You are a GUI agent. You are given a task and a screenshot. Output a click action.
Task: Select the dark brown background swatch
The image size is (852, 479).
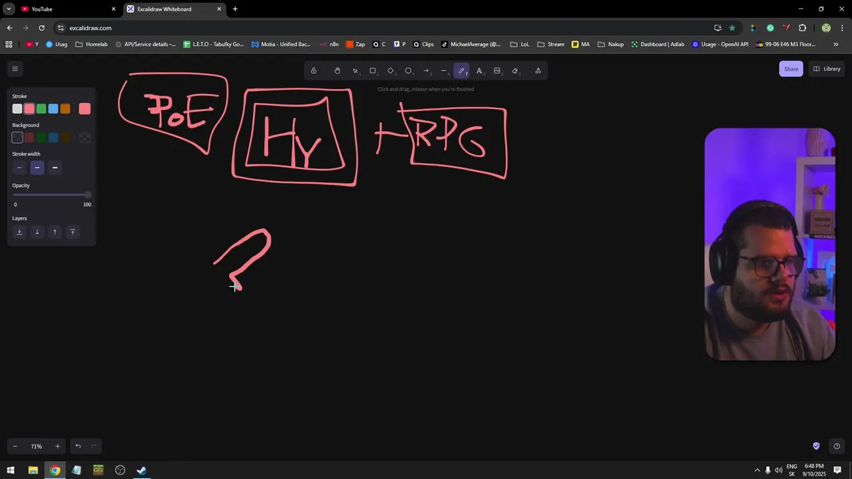pyautogui.click(x=65, y=138)
